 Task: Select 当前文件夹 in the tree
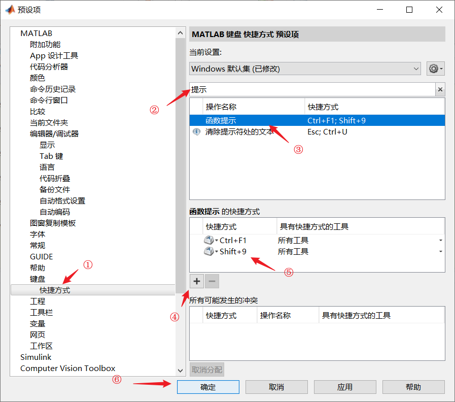pyautogui.click(x=49, y=122)
